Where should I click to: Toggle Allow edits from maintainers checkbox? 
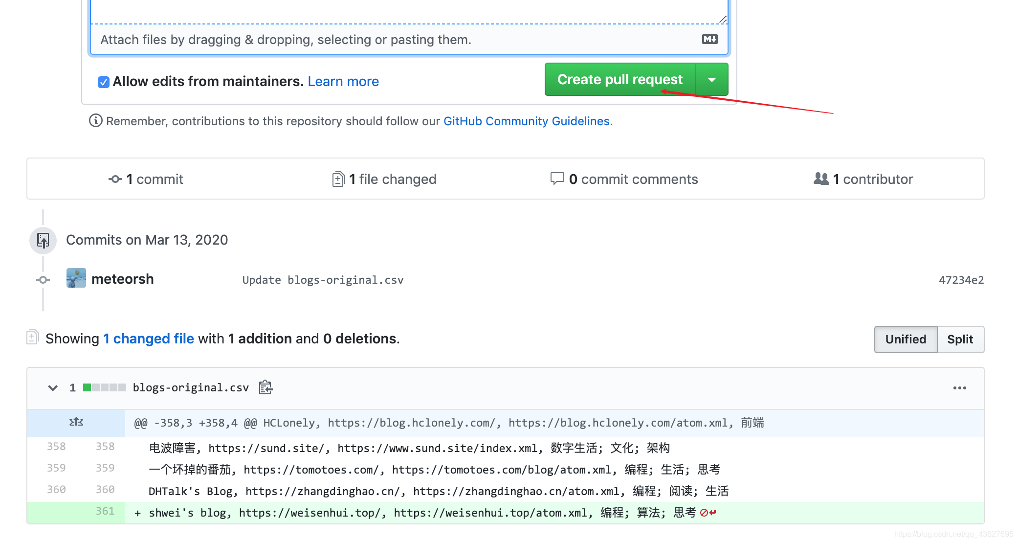pos(103,82)
